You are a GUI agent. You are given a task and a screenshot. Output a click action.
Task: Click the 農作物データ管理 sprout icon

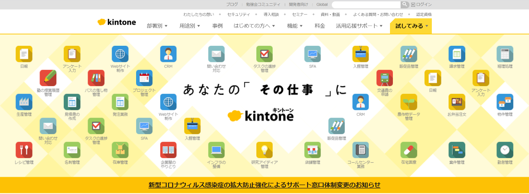click(x=409, y=102)
